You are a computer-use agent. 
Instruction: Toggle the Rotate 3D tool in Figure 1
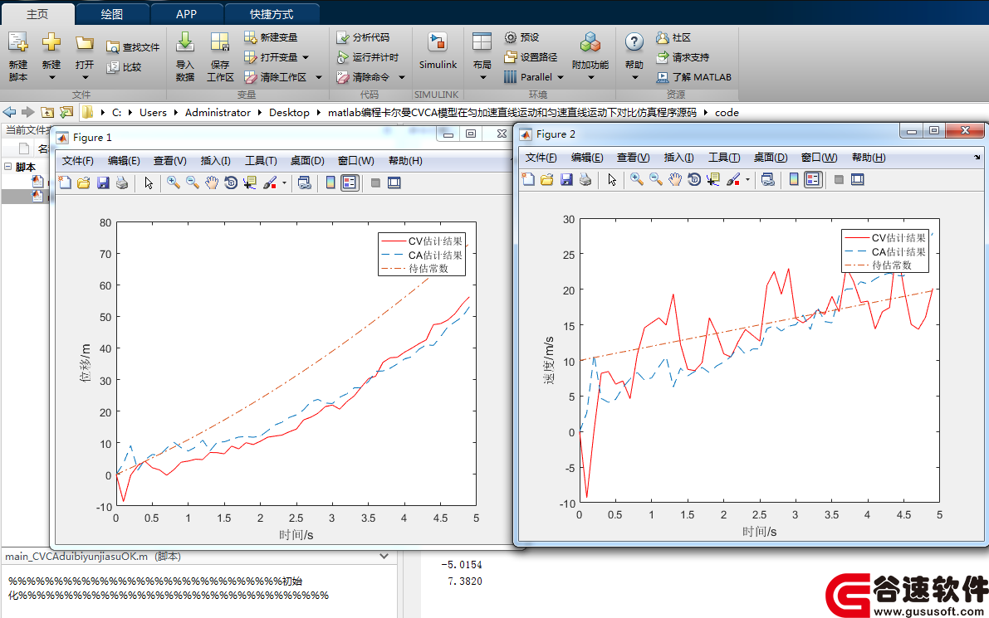coord(231,182)
